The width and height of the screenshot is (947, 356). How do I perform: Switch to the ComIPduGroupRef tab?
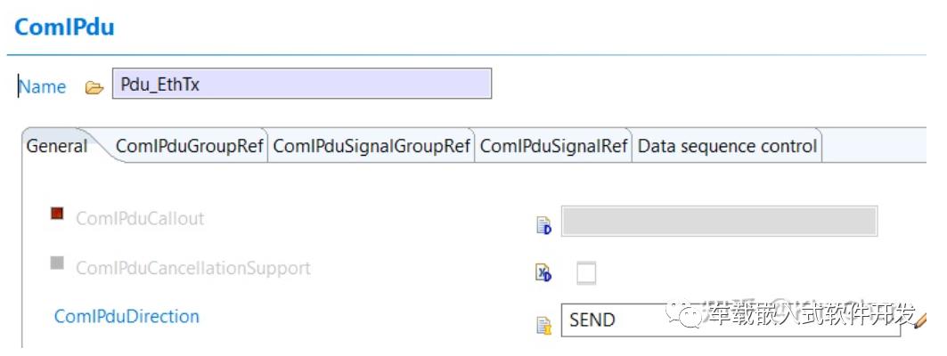click(x=189, y=146)
